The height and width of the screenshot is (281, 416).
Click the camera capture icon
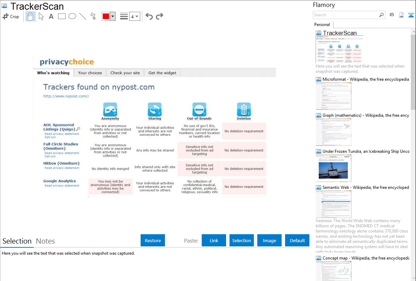pyautogui.click(x=392, y=15)
